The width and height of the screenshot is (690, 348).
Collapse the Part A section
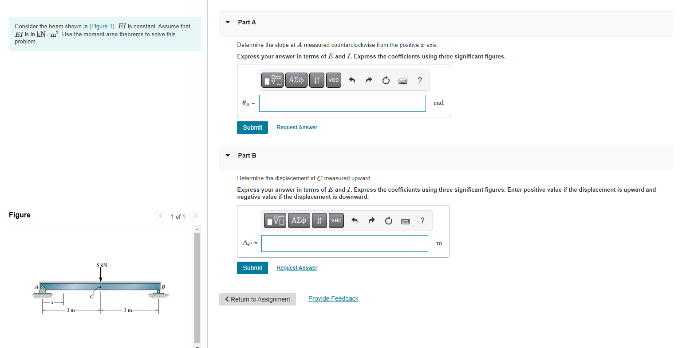(x=228, y=22)
